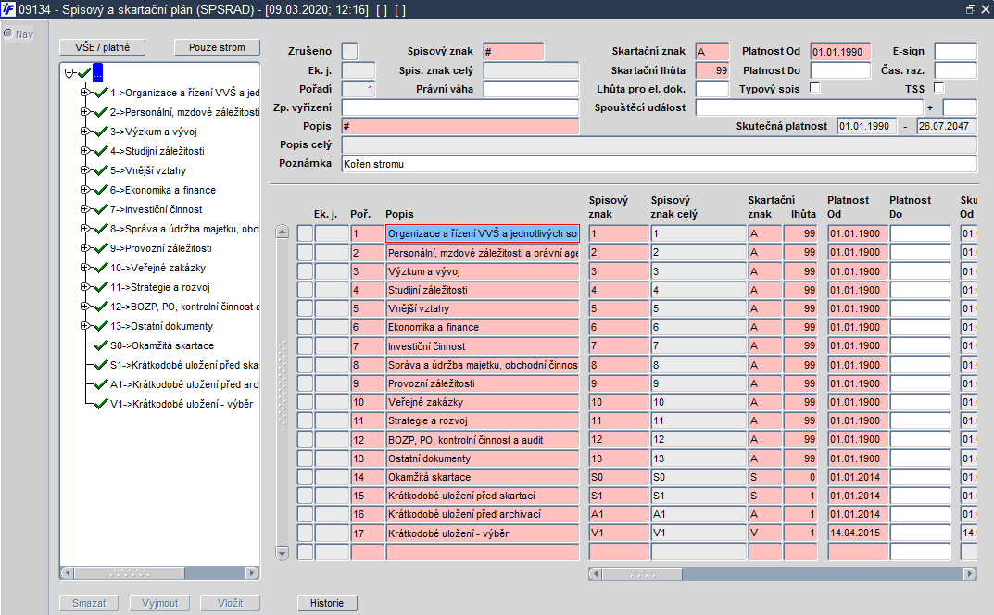Click the Vyjmout button
Viewport: 994px width, 615px height.
pos(159,603)
